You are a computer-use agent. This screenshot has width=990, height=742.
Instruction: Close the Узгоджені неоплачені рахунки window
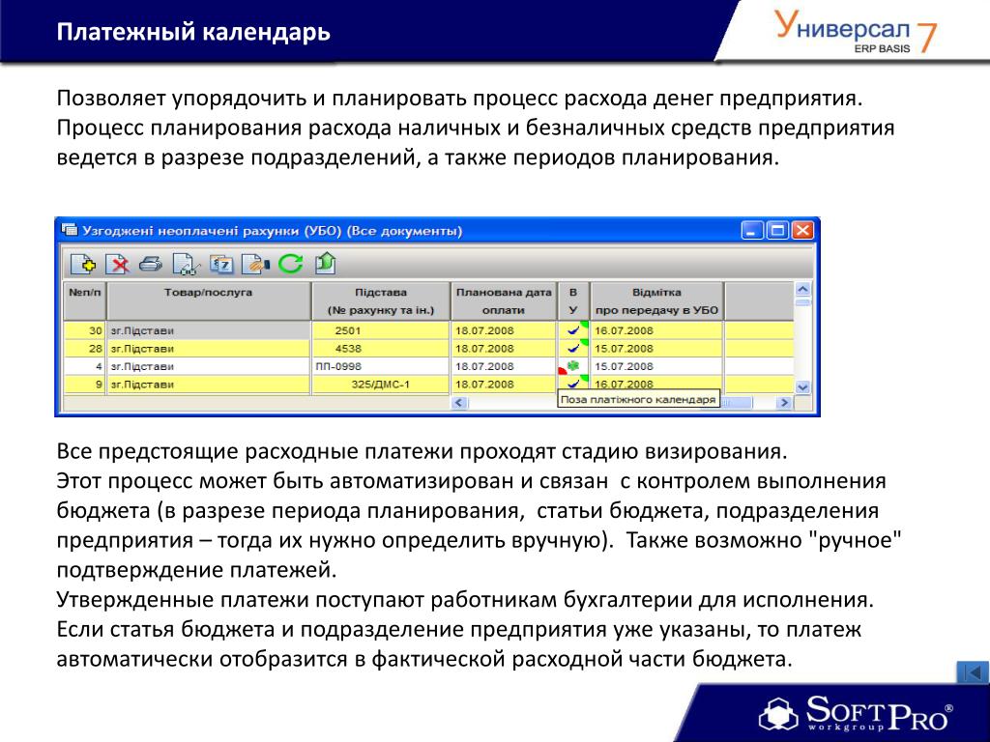point(802,230)
